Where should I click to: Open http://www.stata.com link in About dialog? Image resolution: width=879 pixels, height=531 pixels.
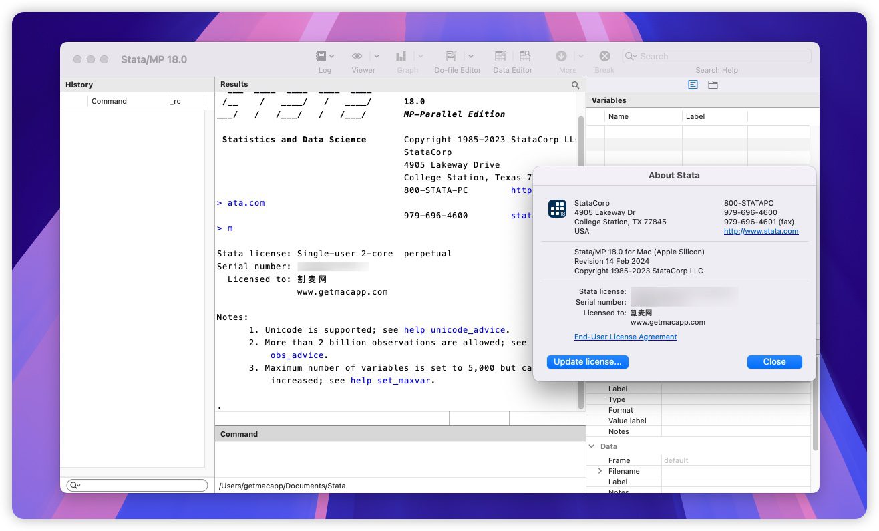(761, 231)
